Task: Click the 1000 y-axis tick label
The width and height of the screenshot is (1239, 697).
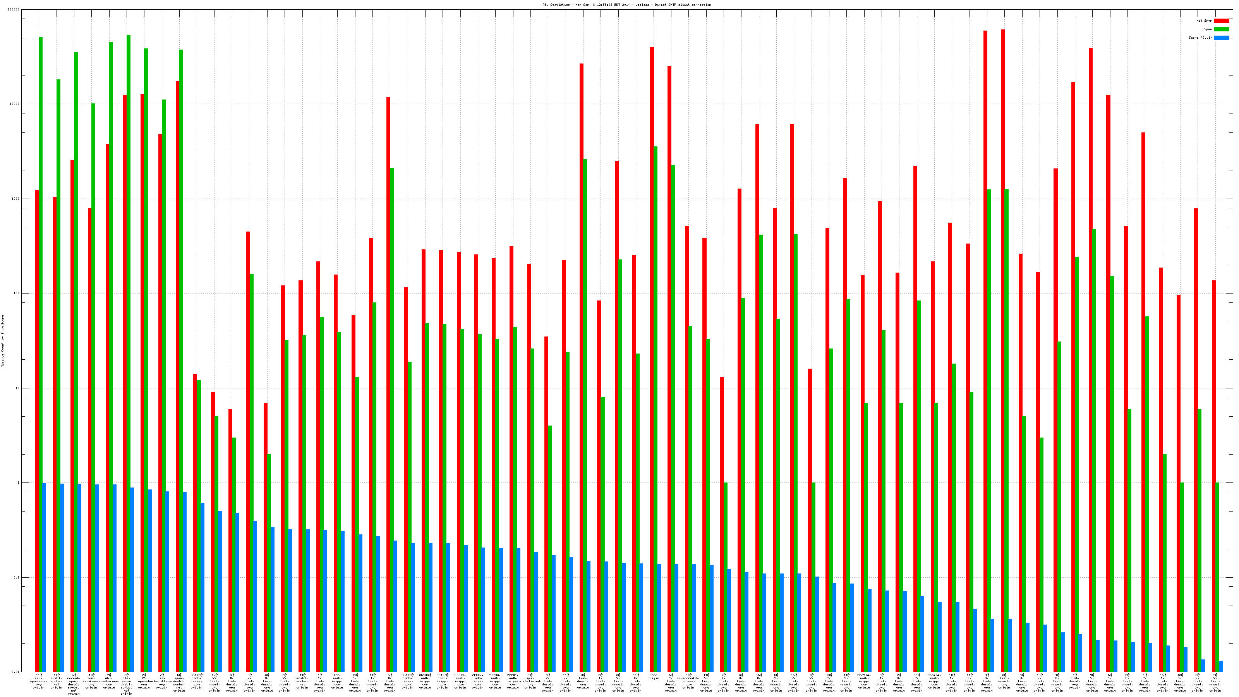Action: pos(16,199)
